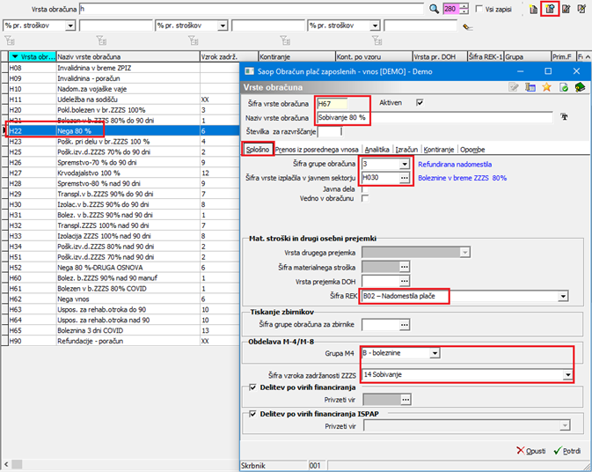592x472 pixels.
Task: Open lookup next to first Privzeti vir field
Action: (x=406, y=400)
